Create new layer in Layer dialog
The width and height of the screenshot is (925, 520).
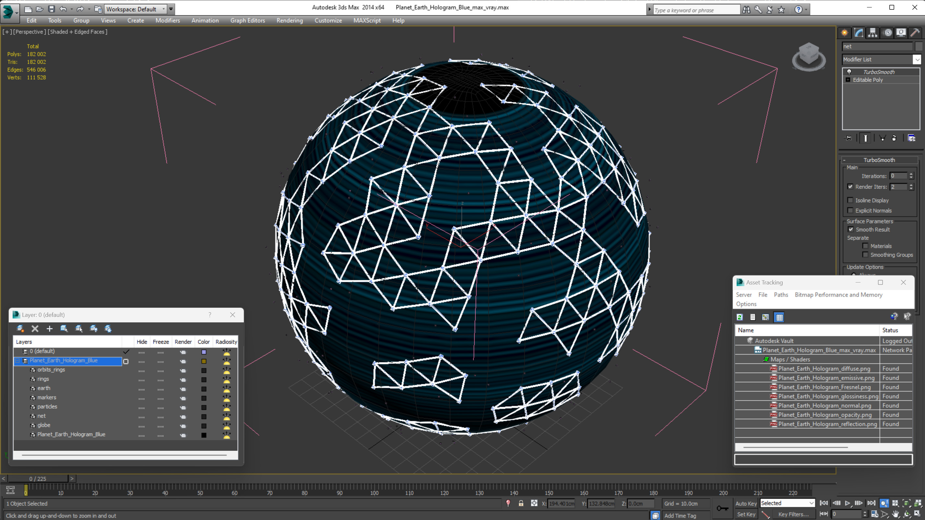coord(20,329)
